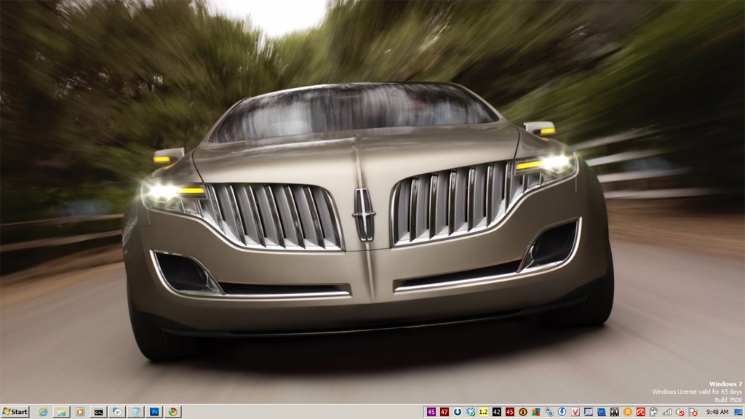Open the network signal bars icon

tap(666, 412)
